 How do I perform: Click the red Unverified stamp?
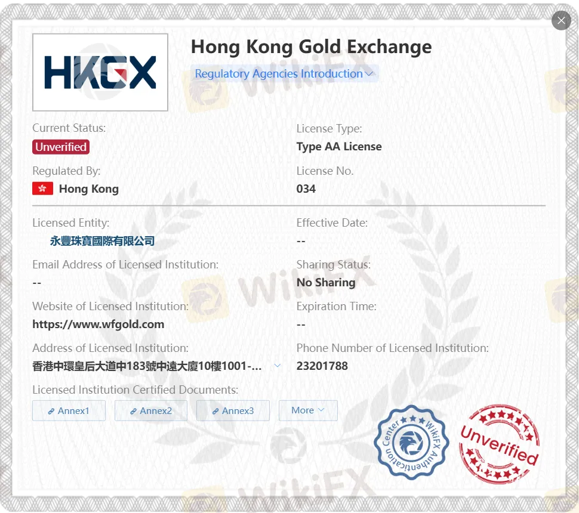[500, 444]
